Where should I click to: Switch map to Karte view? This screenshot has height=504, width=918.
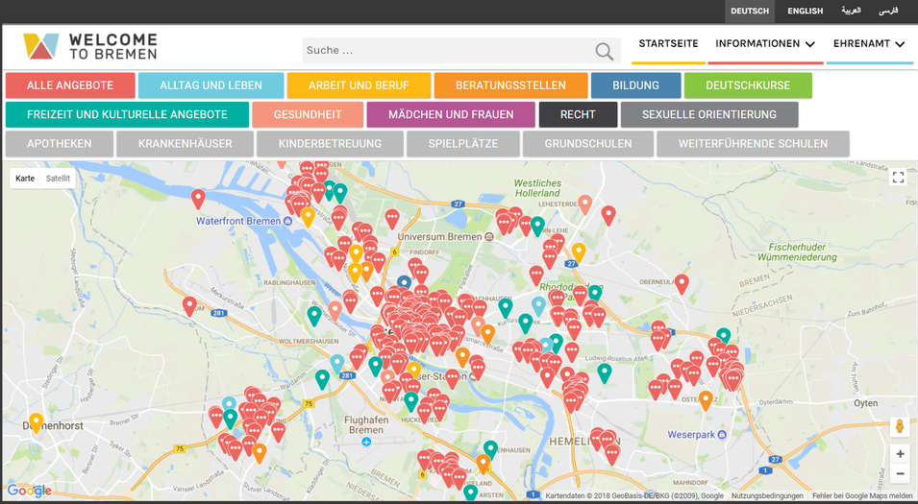(x=25, y=179)
